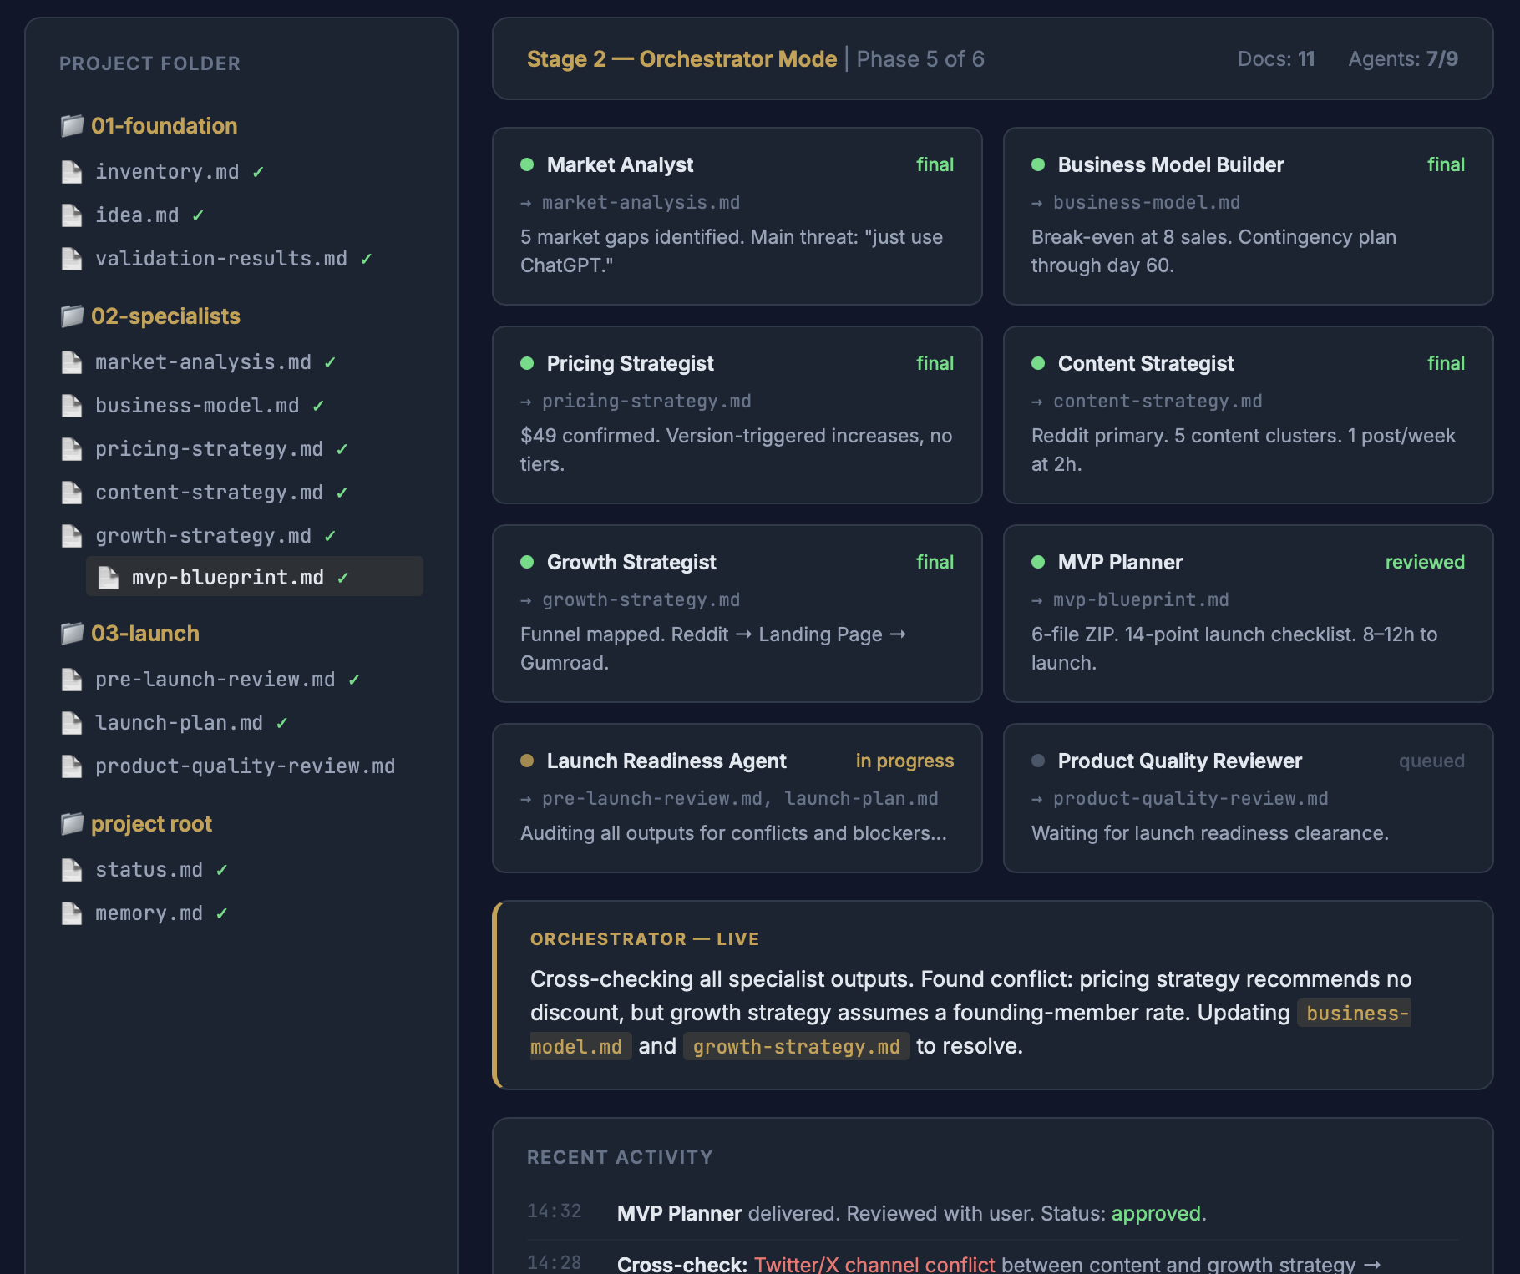Click the folder icon for 03-launch
This screenshot has height=1274, width=1520.
pyautogui.click(x=71, y=633)
